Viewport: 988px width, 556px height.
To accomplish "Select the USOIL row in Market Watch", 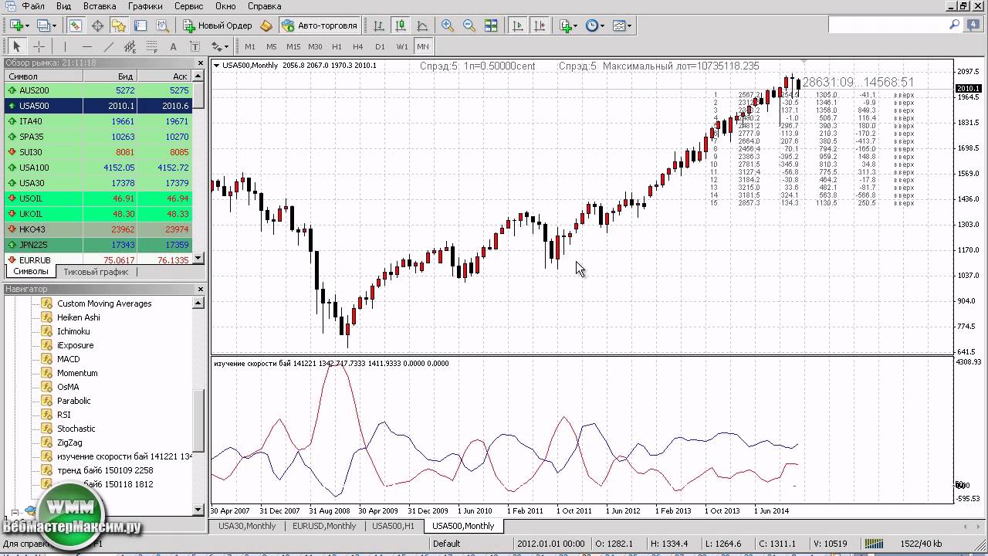I will [x=98, y=198].
